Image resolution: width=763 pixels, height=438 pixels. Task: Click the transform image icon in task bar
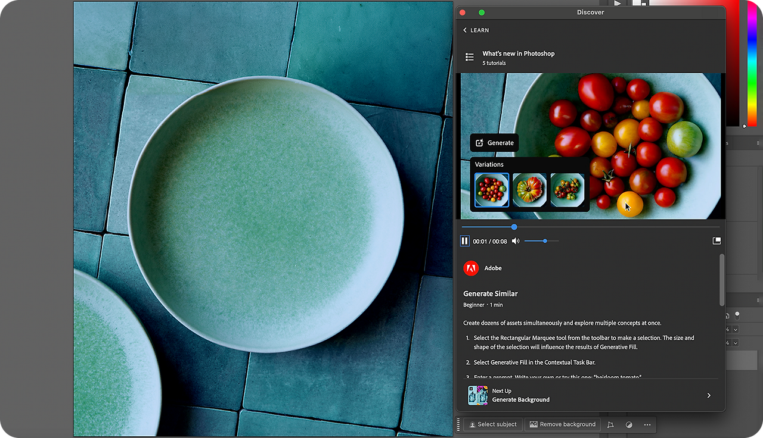point(610,425)
